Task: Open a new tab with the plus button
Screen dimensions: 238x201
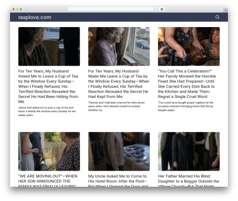Action: tap(226, 10)
